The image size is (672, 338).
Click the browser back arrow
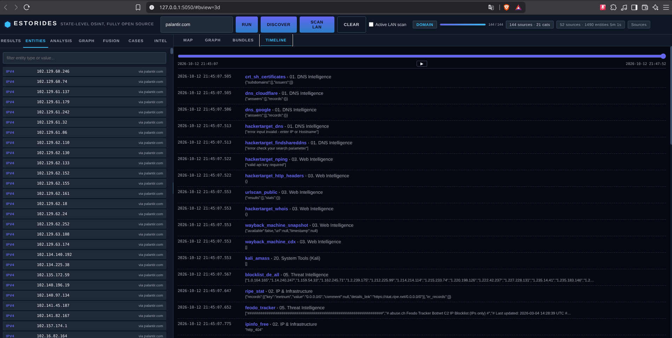point(6,7)
